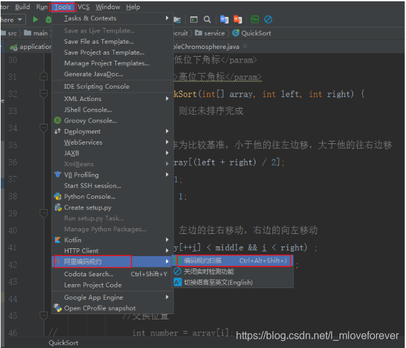Select 阿里编码规约 menu entry

[113, 261]
